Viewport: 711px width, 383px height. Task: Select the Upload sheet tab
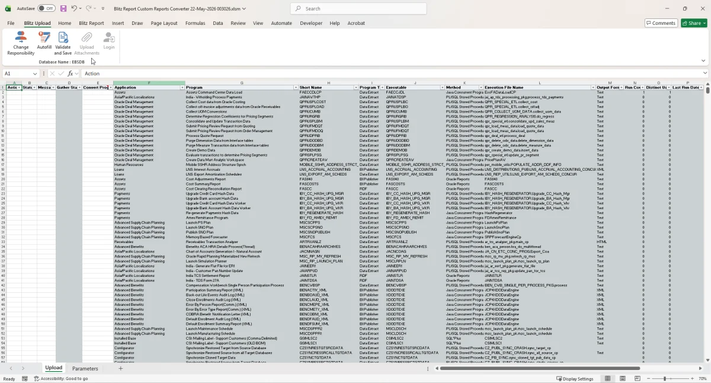coord(54,368)
